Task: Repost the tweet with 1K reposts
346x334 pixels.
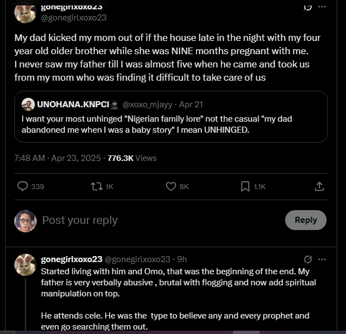Action: (x=97, y=187)
